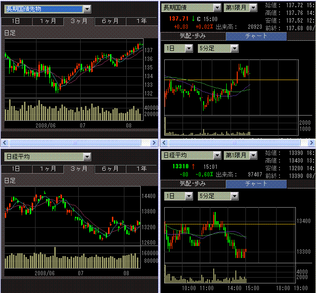Select the 1日 tab in the 長期国債先物 panel
Viewport: 316px width, 293px height.
pyautogui.click(x=16, y=21)
